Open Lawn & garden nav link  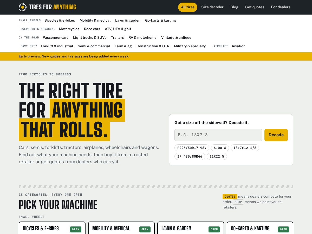pyautogui.click(x=128, y=20)
